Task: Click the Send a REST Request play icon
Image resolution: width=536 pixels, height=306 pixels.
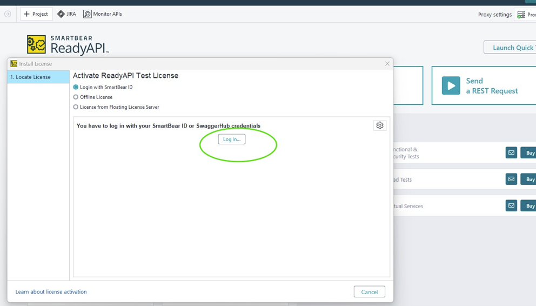Action: point(451,85)
